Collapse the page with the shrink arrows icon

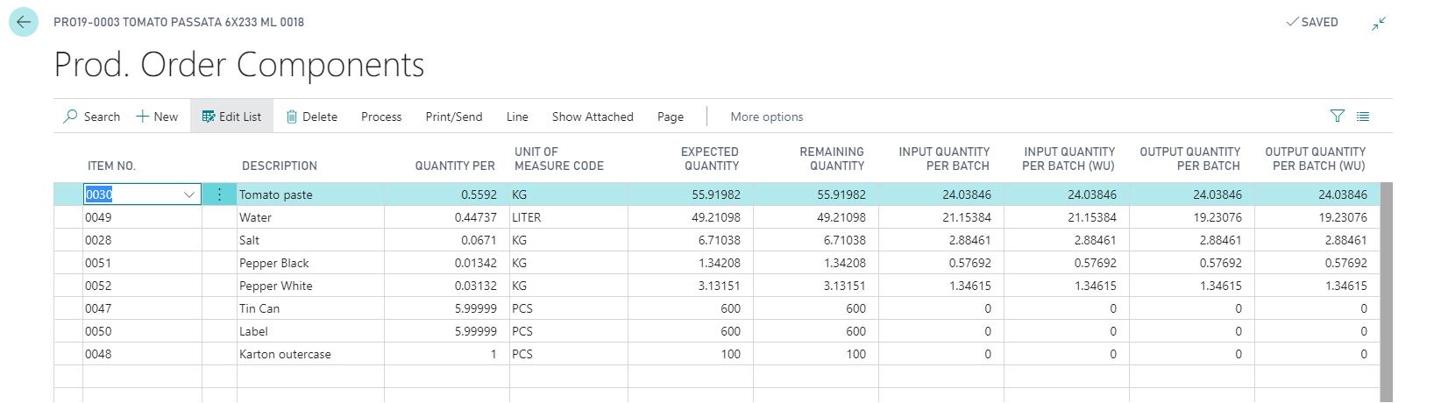coord(1379,24)
